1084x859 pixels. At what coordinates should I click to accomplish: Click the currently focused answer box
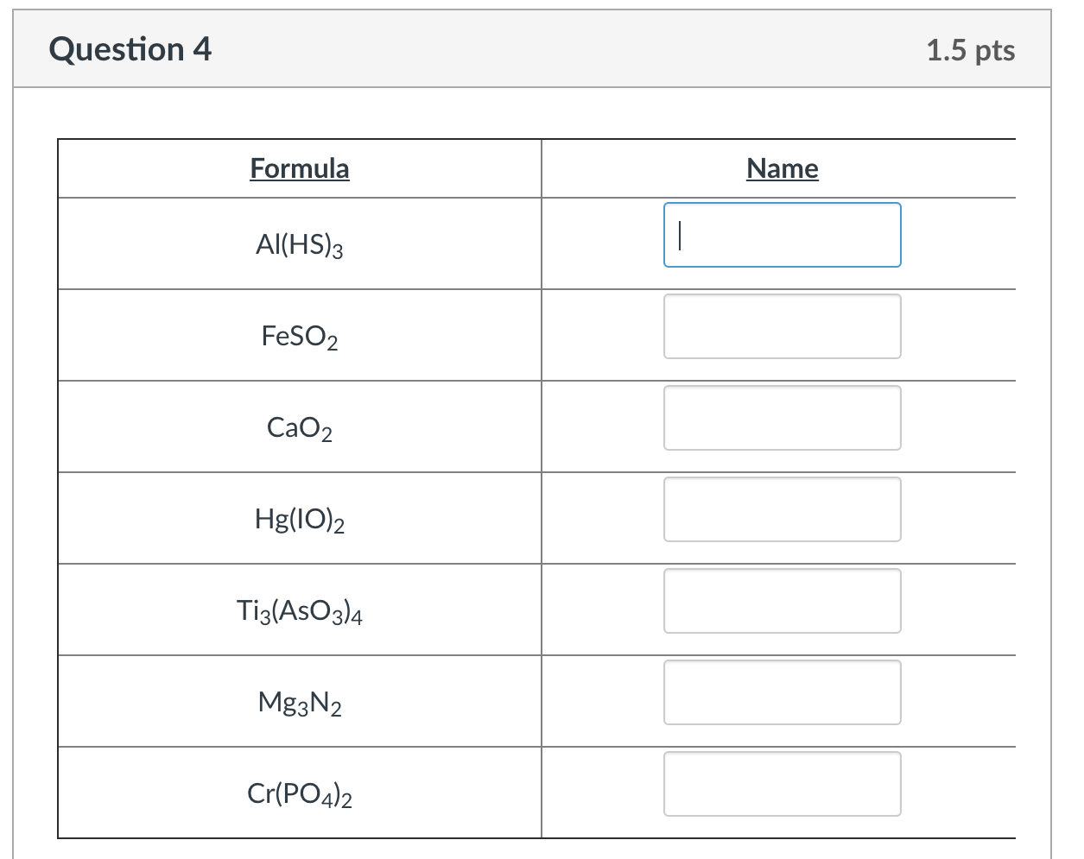point(782,235)
